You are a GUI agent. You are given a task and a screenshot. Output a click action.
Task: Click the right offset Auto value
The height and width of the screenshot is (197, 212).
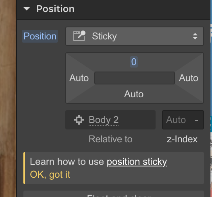189,78
